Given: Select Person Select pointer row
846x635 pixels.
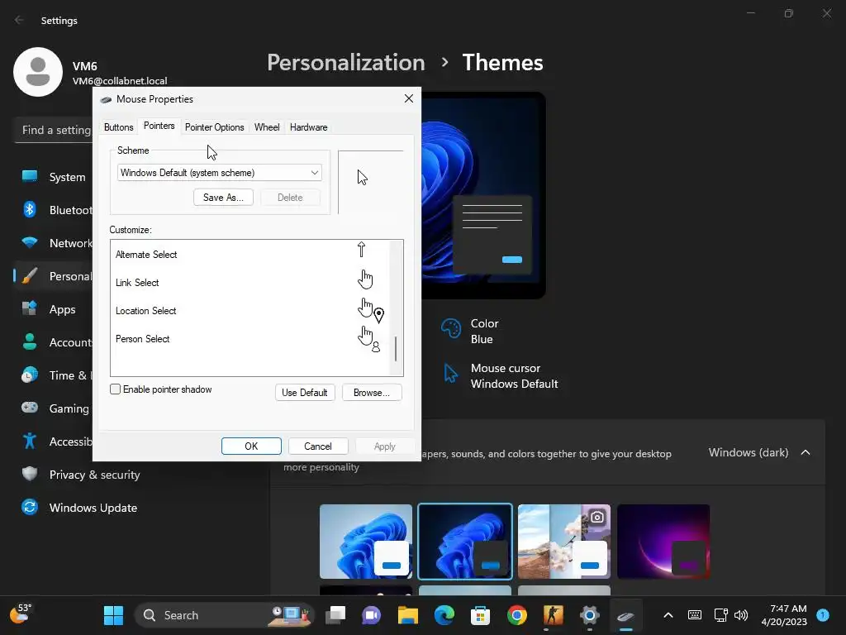Looking at the screenshot, I should [x=250, y=338].
